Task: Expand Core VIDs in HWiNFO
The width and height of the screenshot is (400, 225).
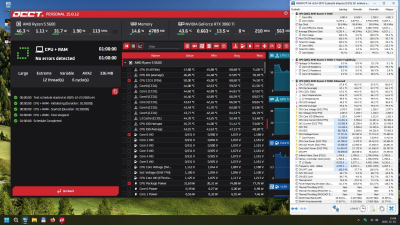Action: click(x=296, y=17)
